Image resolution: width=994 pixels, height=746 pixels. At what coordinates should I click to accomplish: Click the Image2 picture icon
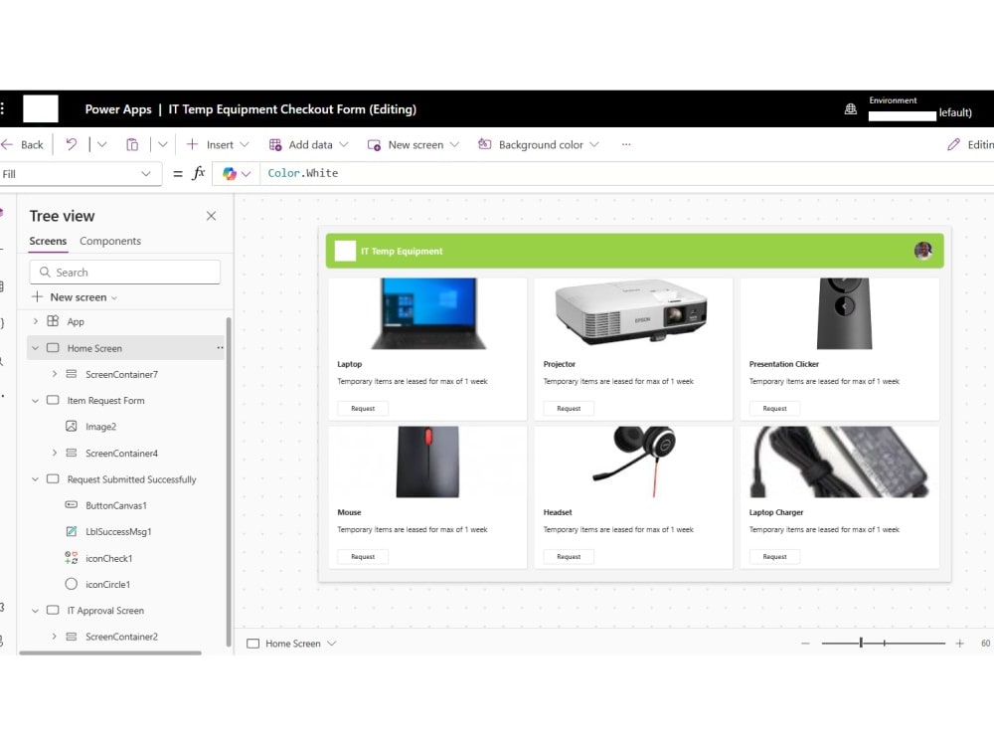(72, 427)
